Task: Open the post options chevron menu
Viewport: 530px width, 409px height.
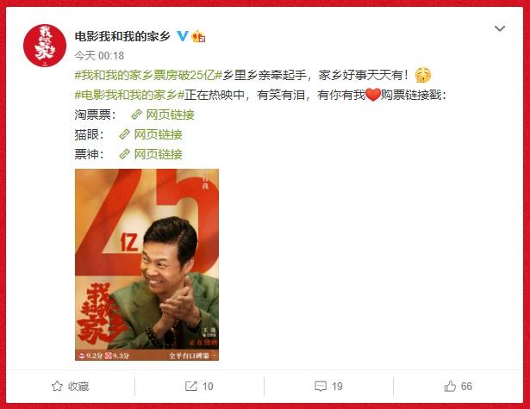Action: [x=500, y=28]
